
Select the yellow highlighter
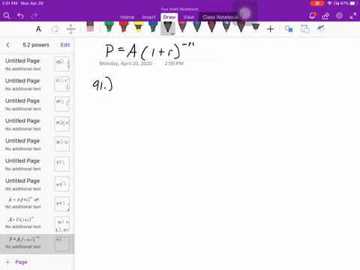(x=138, y=27)
